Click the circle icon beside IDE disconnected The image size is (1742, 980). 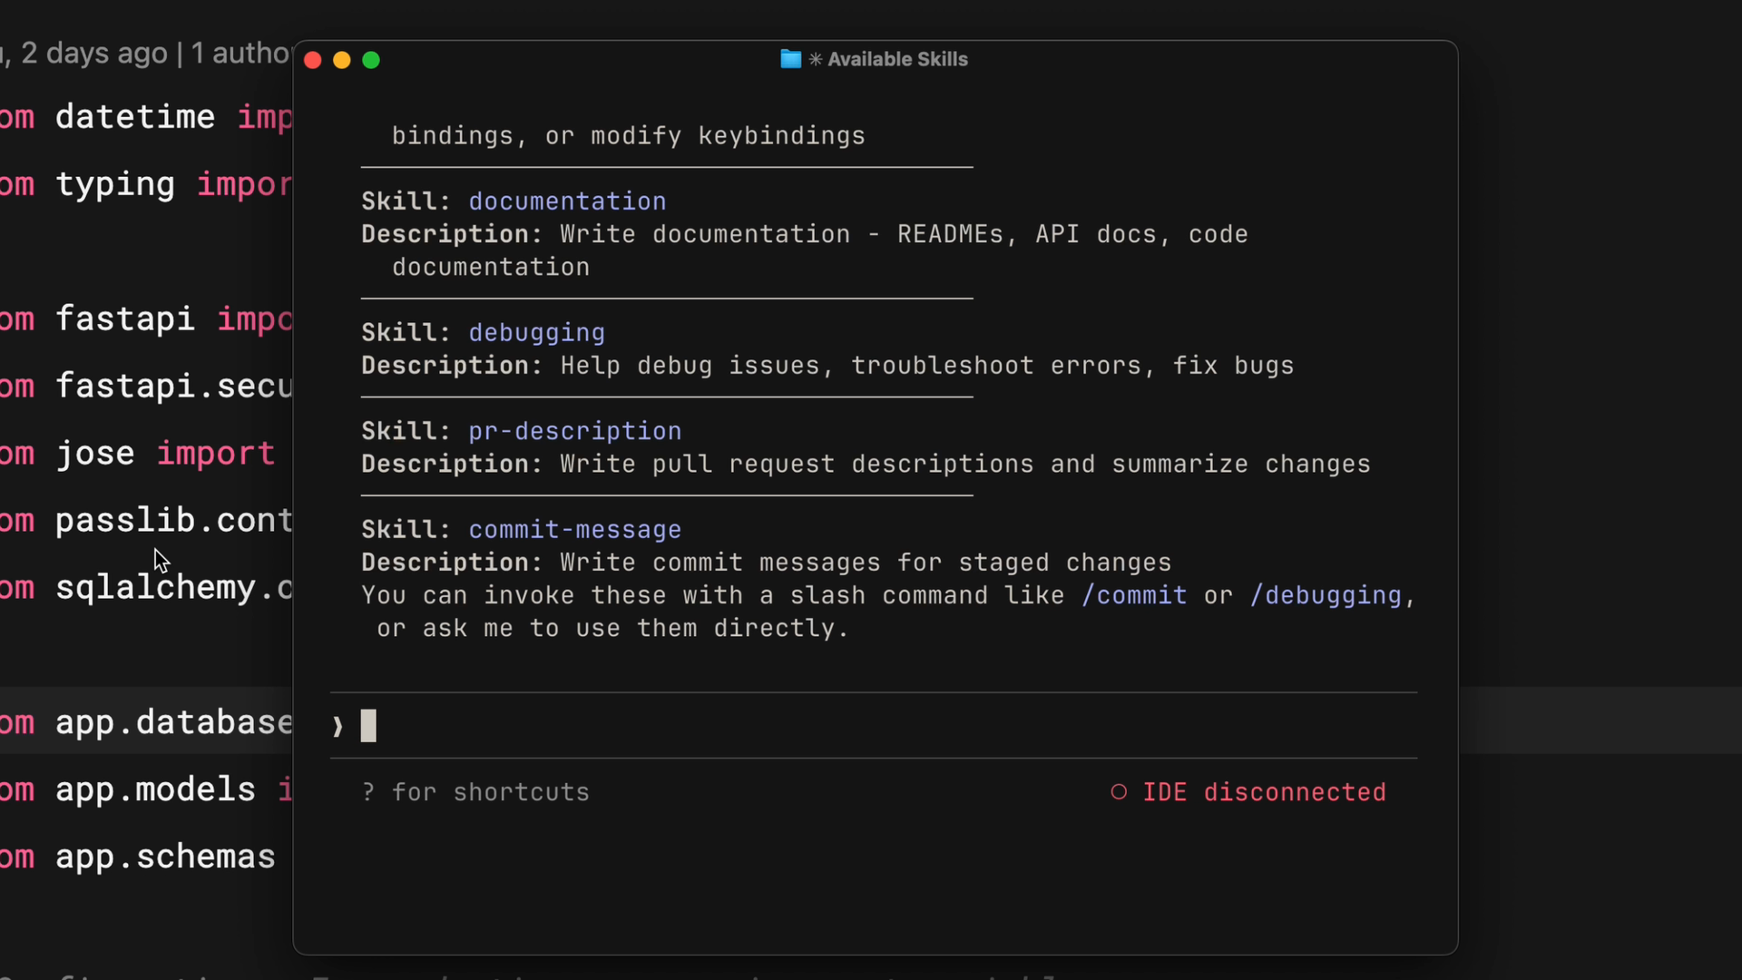pyautogui.click(x=1119, y=792)
